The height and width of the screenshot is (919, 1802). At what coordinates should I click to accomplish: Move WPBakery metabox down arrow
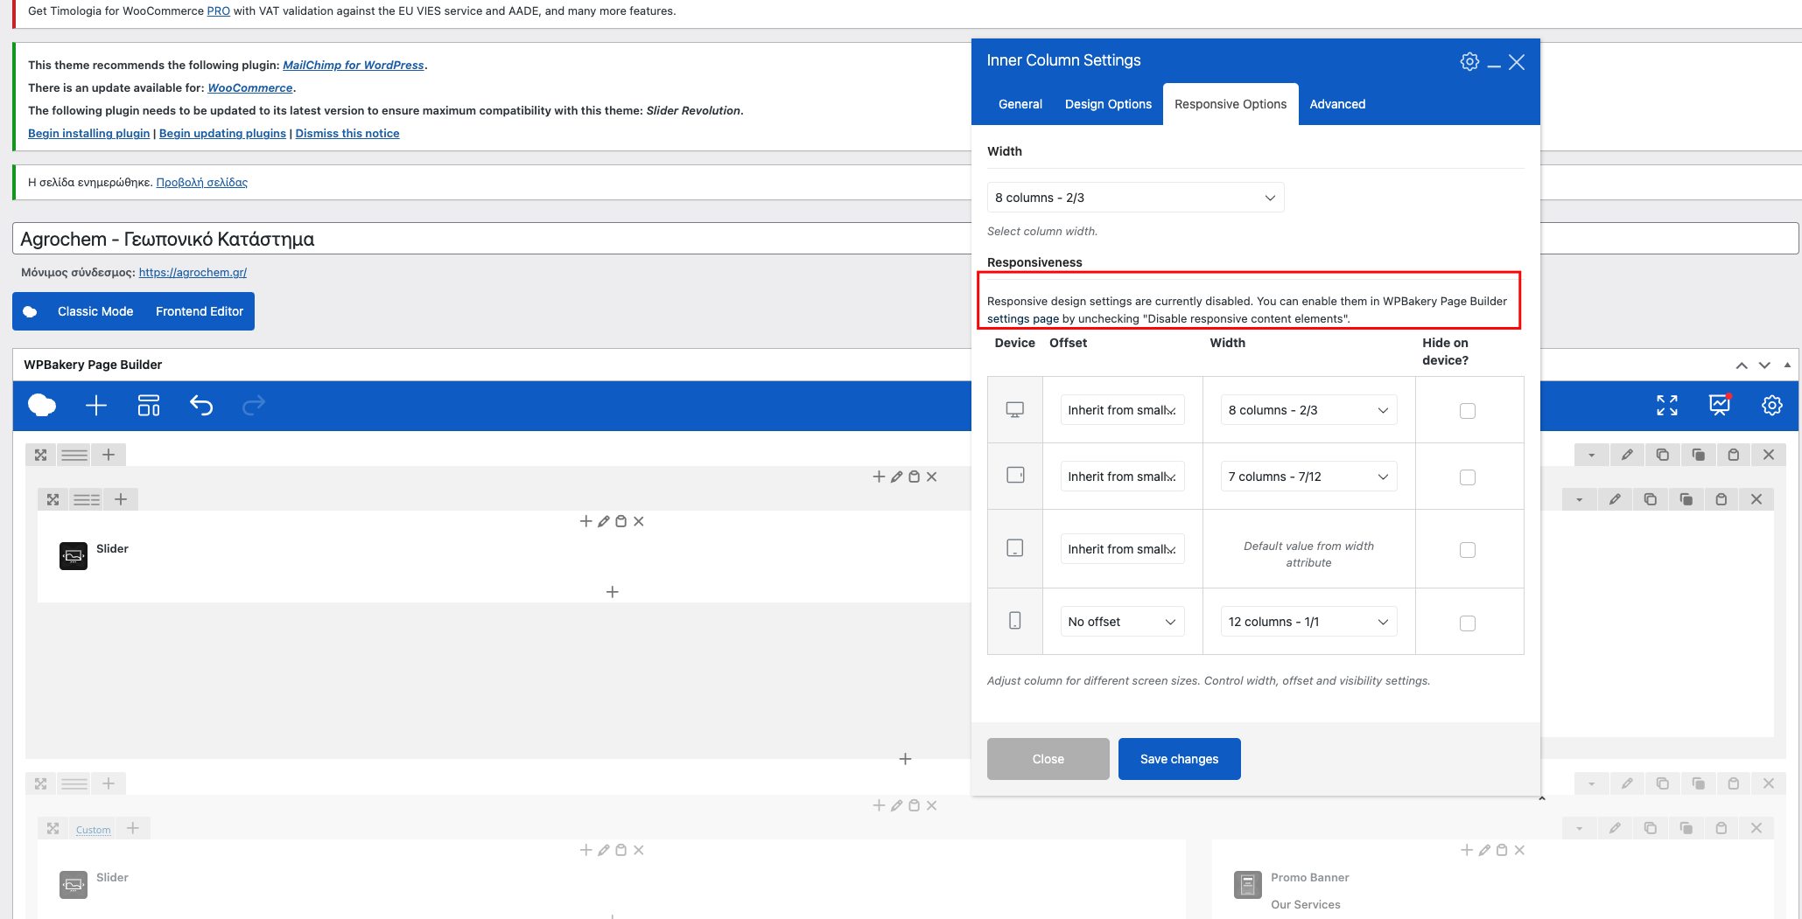1764,366
